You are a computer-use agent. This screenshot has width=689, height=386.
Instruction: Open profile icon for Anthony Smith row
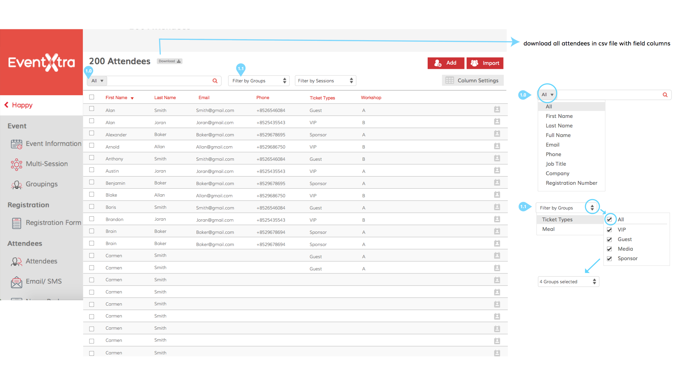click(497, 158)
